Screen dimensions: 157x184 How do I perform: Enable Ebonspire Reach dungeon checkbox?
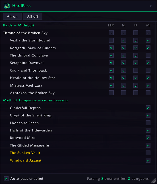pyautogui.click(x=148, y=123)
